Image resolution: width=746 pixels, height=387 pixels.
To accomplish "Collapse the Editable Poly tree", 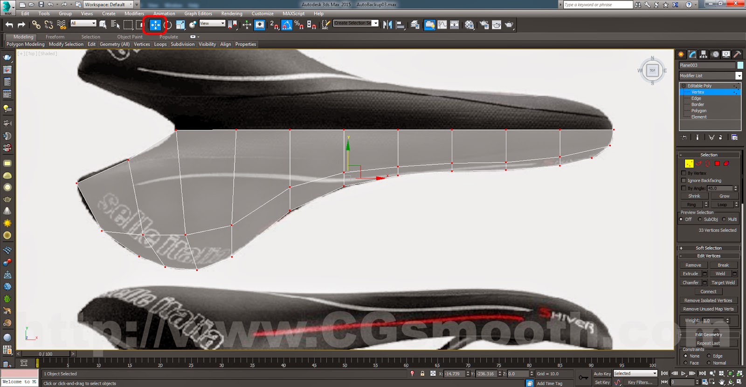I will coord(684,86).
